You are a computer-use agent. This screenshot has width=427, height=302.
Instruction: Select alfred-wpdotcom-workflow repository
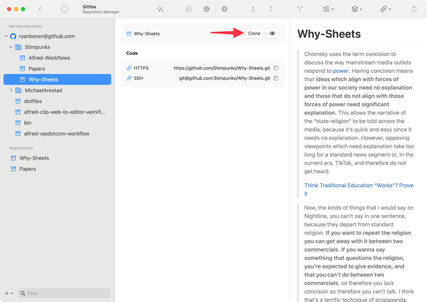point(58,134)
